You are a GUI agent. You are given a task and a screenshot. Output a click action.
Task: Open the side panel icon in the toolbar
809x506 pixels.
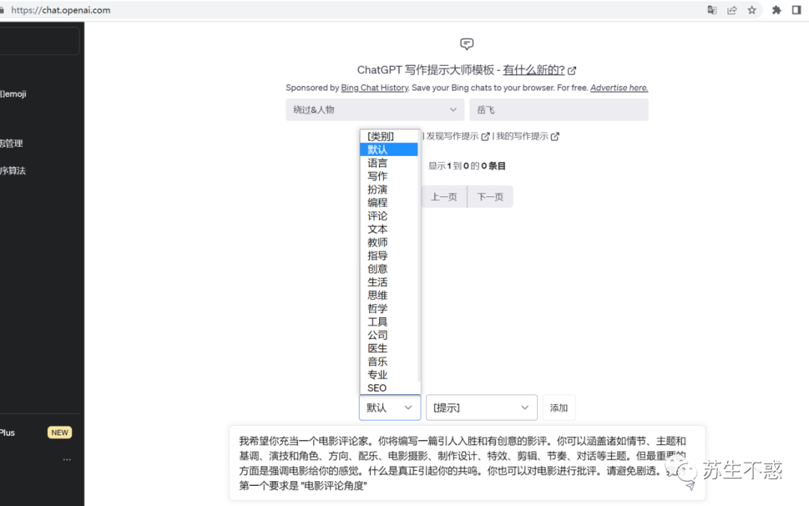click(x=796, y=10)
